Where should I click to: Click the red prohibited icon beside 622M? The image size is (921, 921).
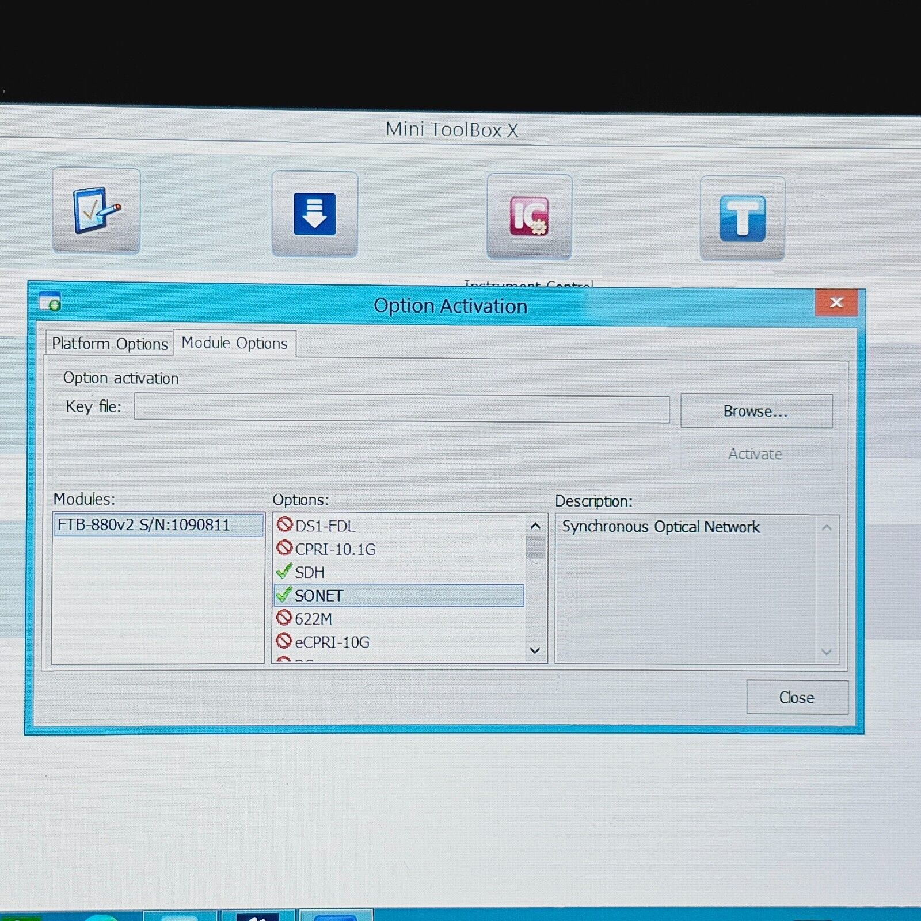(x=284, y=618)
